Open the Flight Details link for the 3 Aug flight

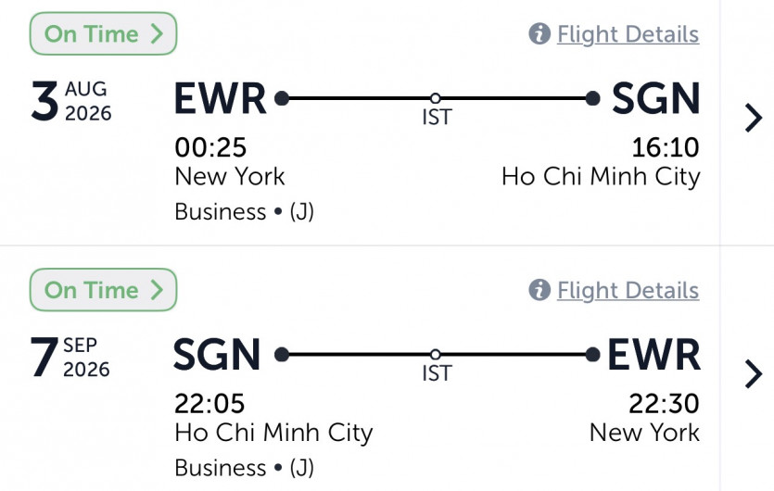(628, 34)
